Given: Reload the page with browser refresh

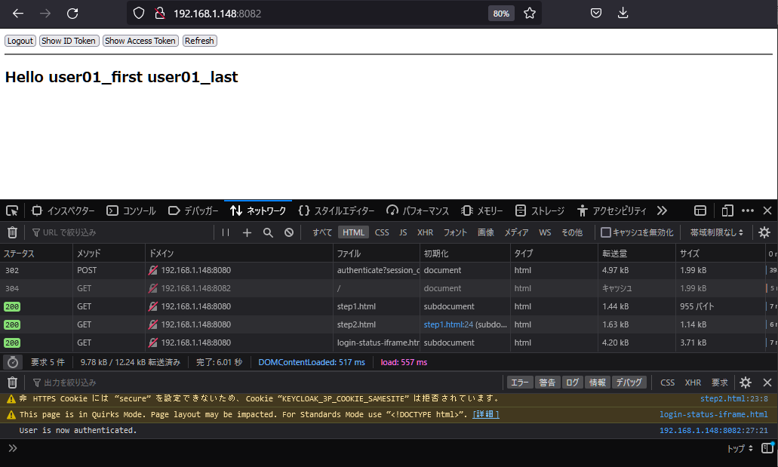Looking at the screenshot, I should pos(72,13).
